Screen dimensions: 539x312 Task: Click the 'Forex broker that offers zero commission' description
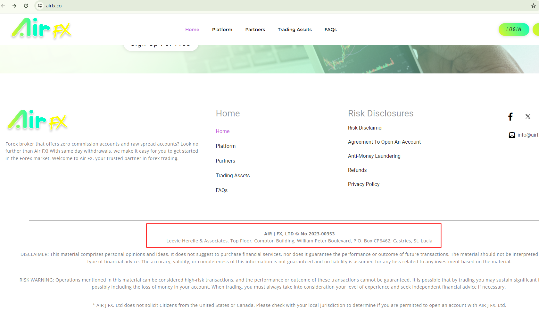[x=102, y=151]
